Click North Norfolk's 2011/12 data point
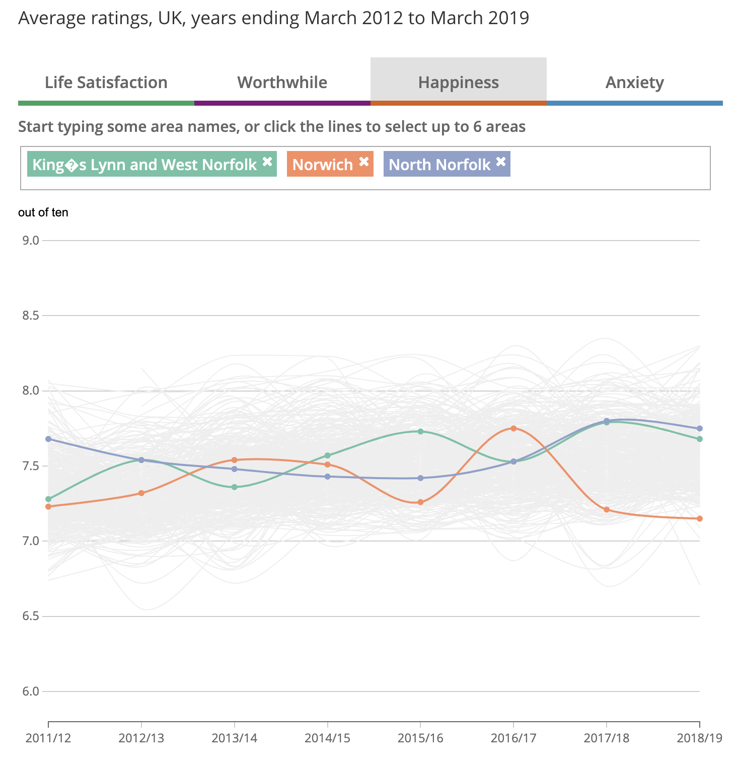Screen dimensions: 738x769 pos(48,439)
